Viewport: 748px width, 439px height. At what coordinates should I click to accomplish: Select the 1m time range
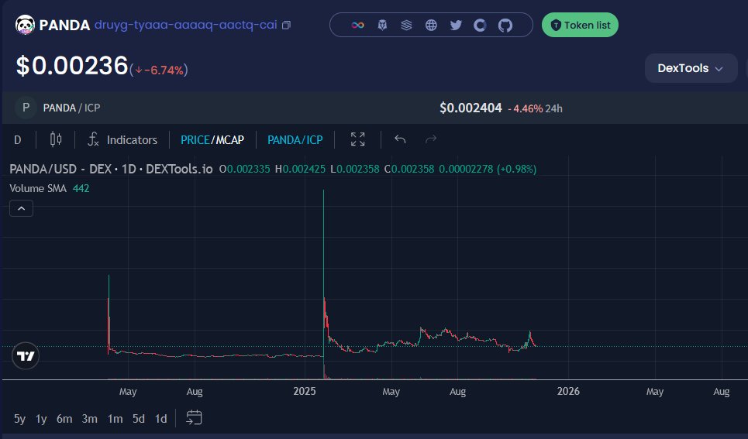(115, 419)
